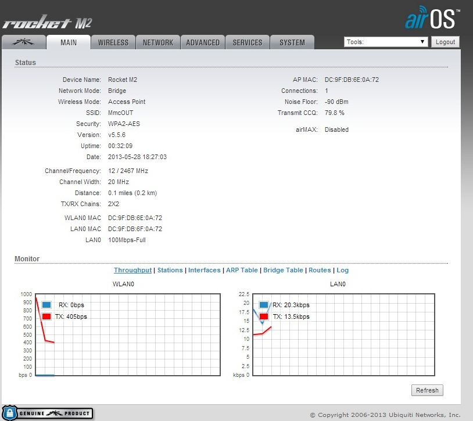Go to the ADVANCED tab
Viewport: 473px width, 421px height.
coord(203,42)
